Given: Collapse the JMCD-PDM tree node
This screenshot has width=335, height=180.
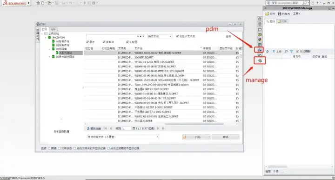Looking at the screenshot, I should tap(46, 38).
